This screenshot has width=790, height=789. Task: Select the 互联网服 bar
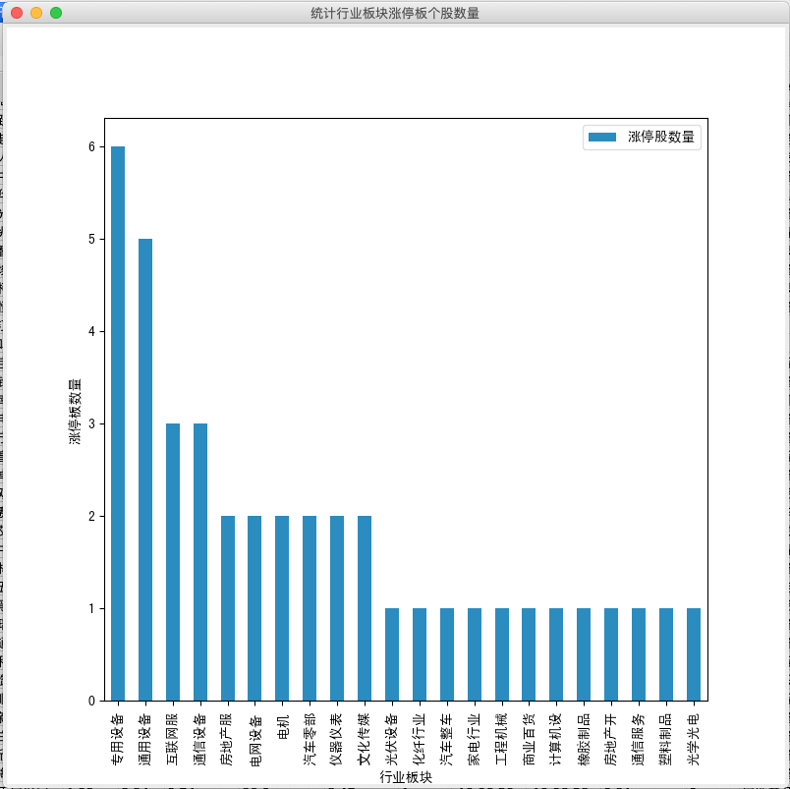click(173, 562)
